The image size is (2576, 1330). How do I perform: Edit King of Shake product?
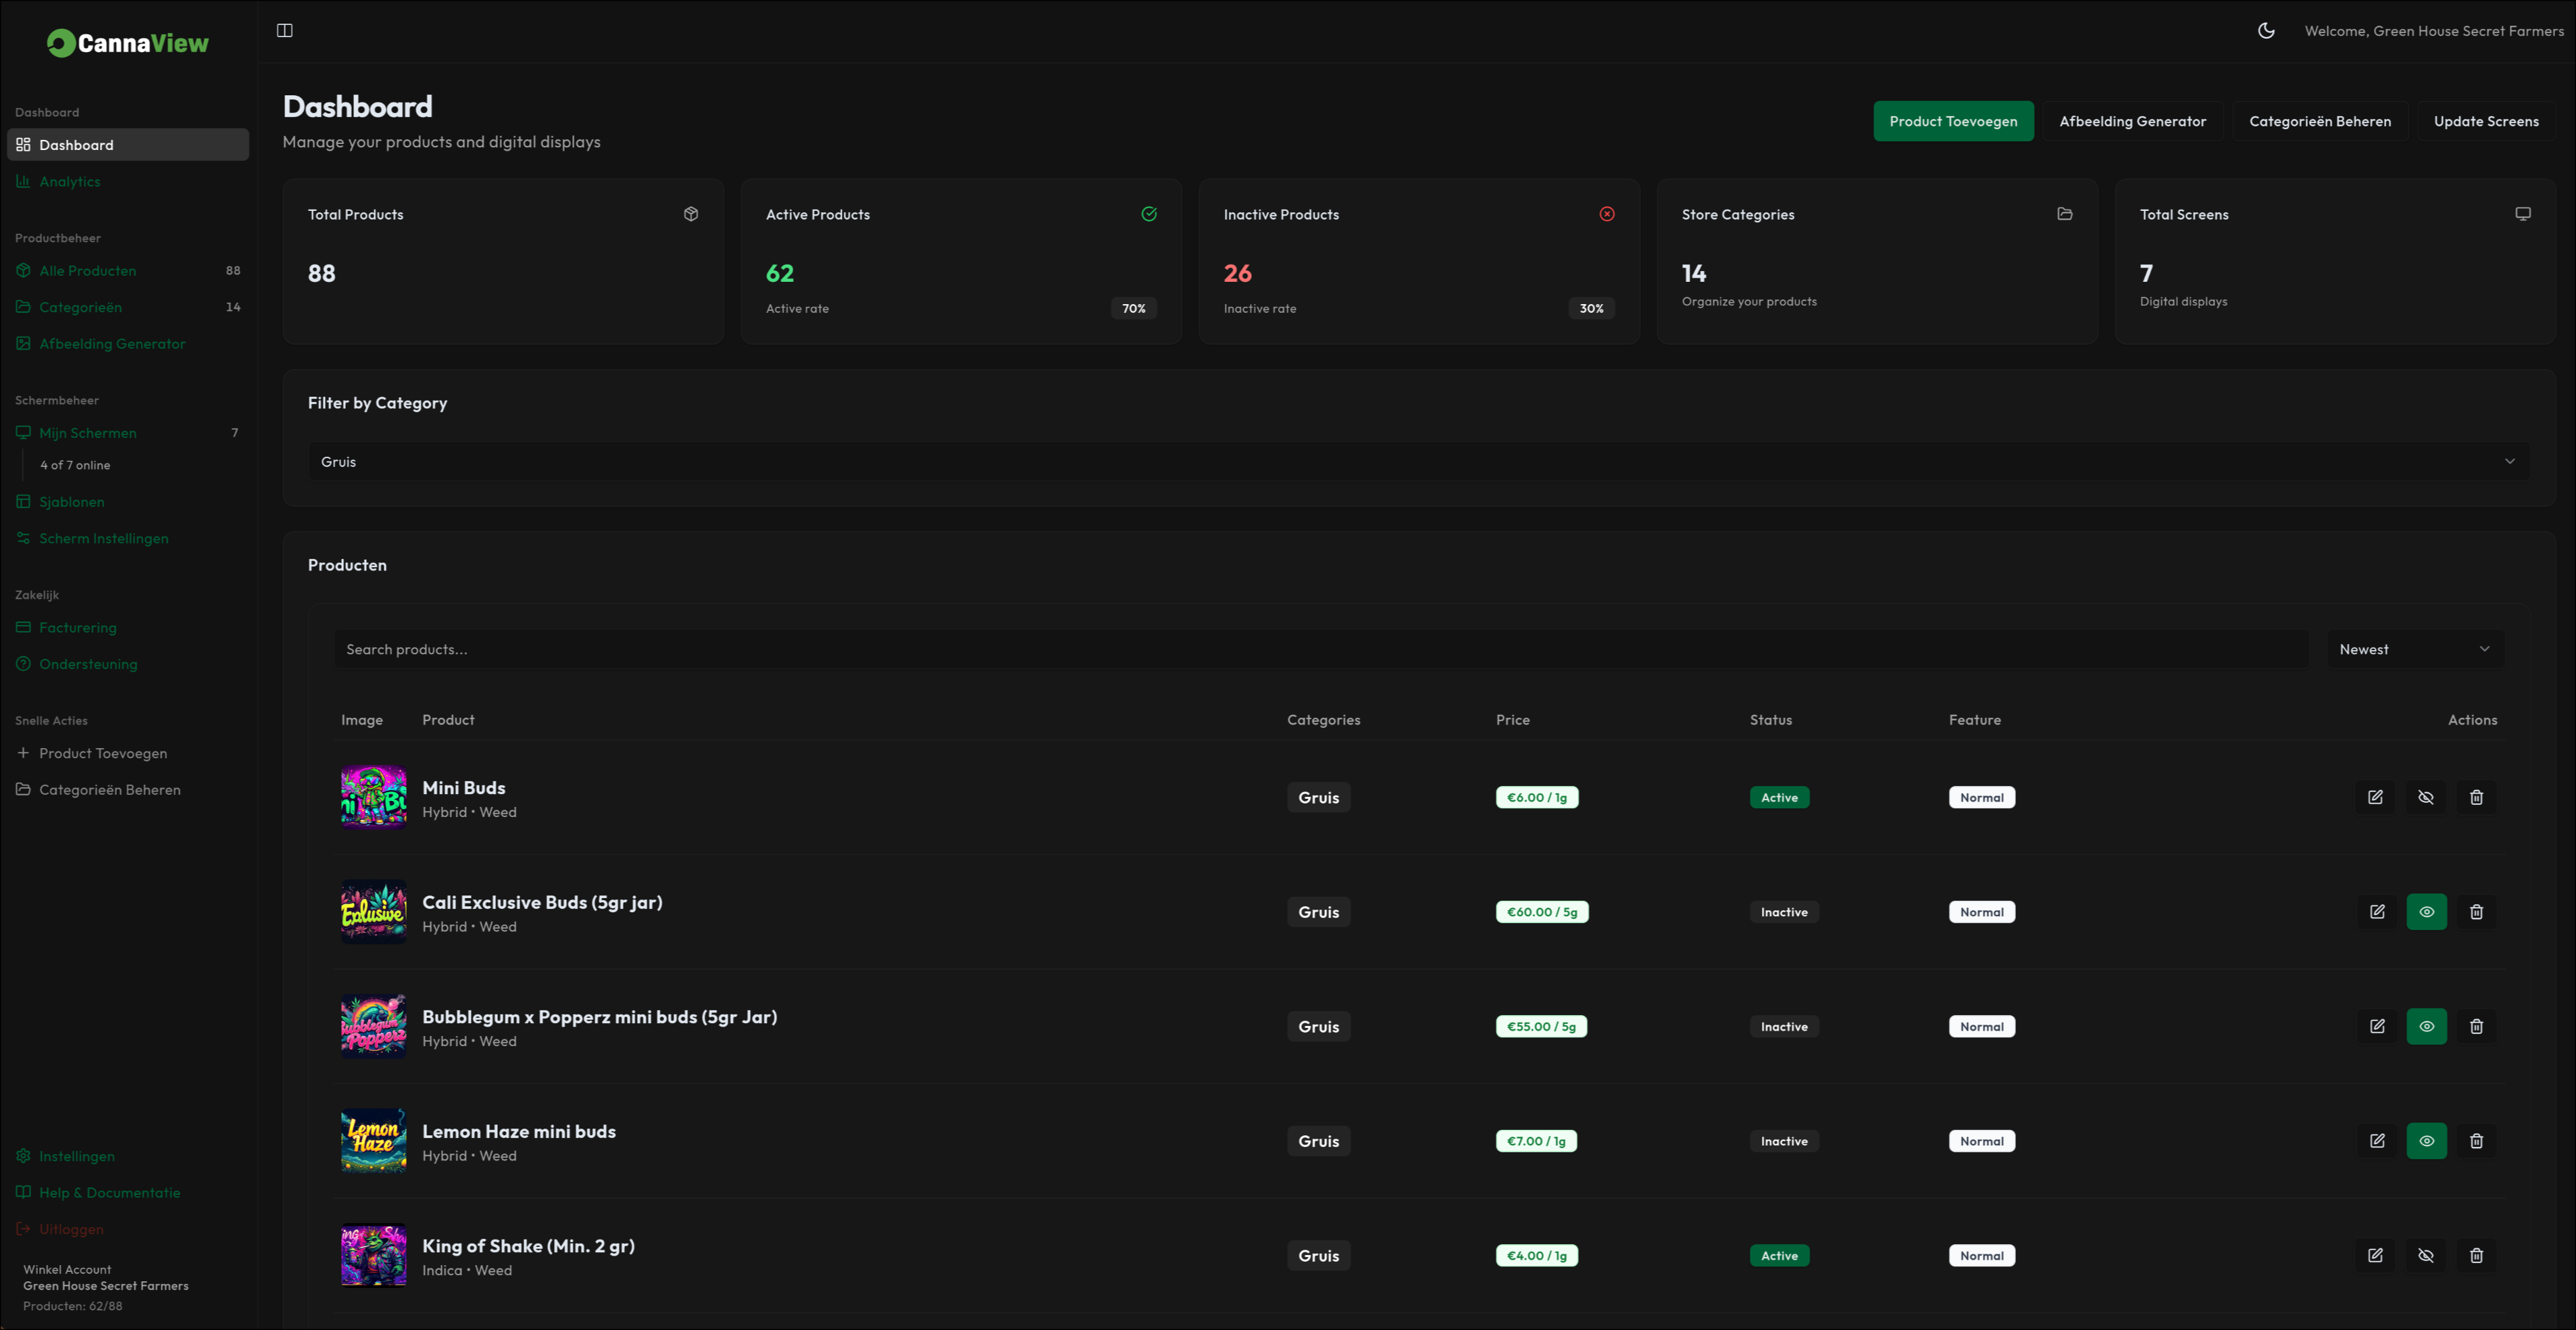tap(2375, 1256)
